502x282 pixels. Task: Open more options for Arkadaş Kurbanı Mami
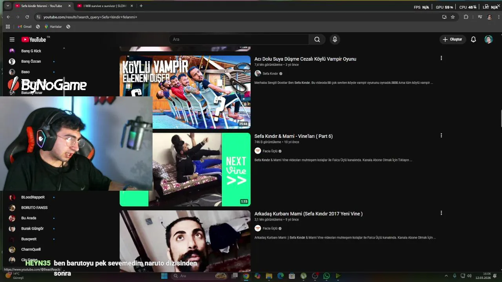(441, 213)
